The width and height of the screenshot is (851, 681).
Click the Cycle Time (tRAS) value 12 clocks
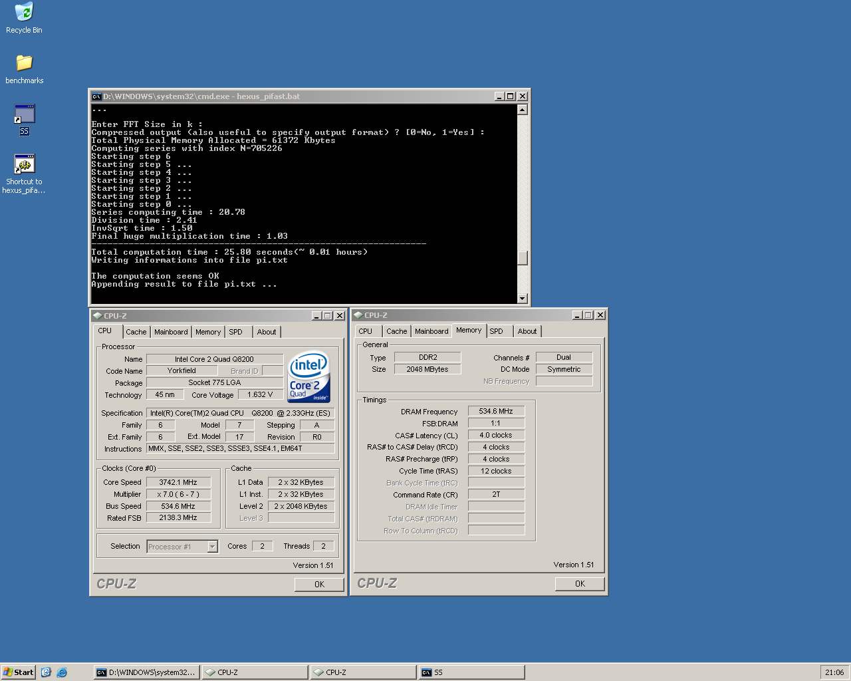point(496,471)
